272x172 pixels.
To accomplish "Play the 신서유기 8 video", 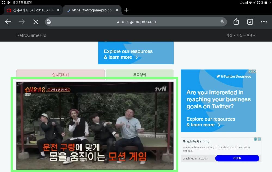I will 95,125.
